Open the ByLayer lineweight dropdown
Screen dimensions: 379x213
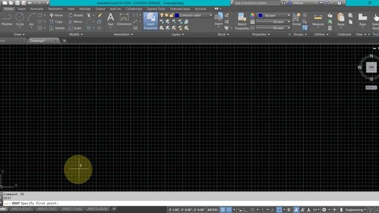[273, 22]
